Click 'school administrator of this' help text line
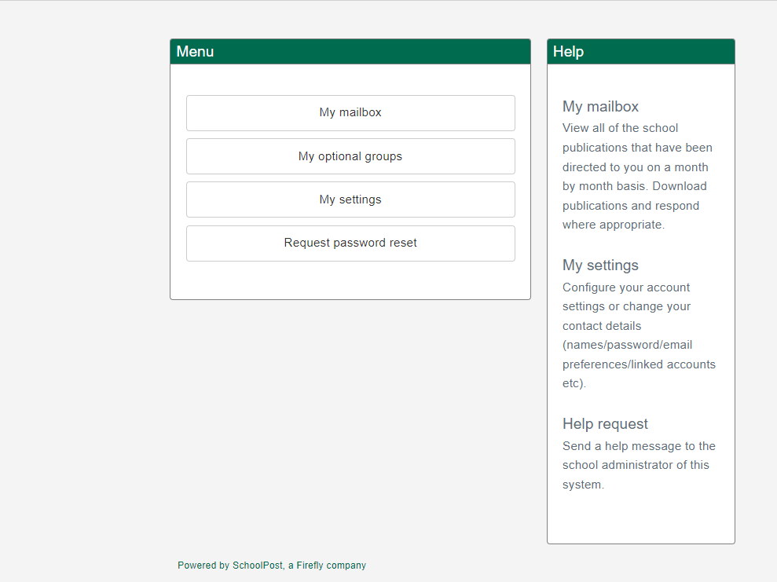This screenshot has height=582, width=777. (x=636, y=465)
